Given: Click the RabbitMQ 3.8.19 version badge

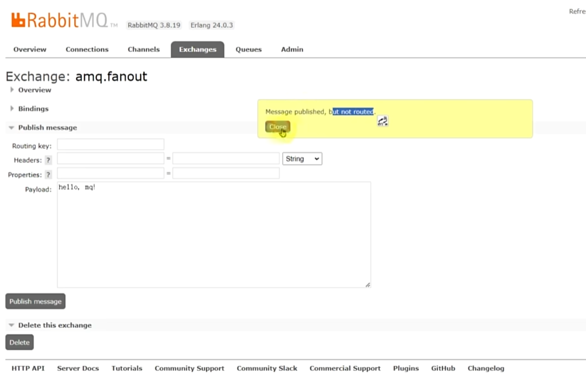Looking at the screenshot, I should 154,25.
